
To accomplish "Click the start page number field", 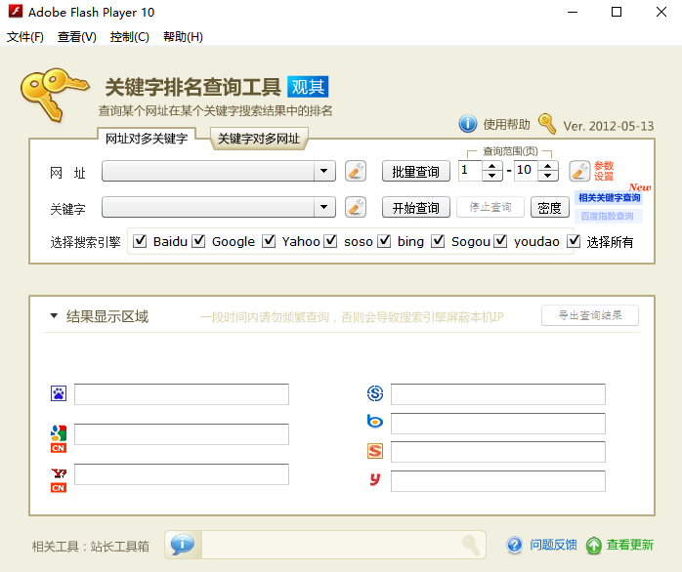I will (x=470, y=171).
